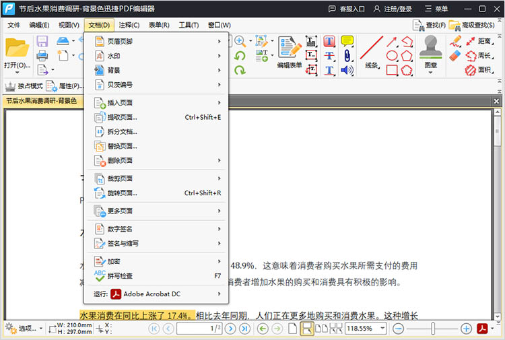The image size is (505, 340).
Task: Expand 数字签名 submenu
Action: [x=156, y=229]
